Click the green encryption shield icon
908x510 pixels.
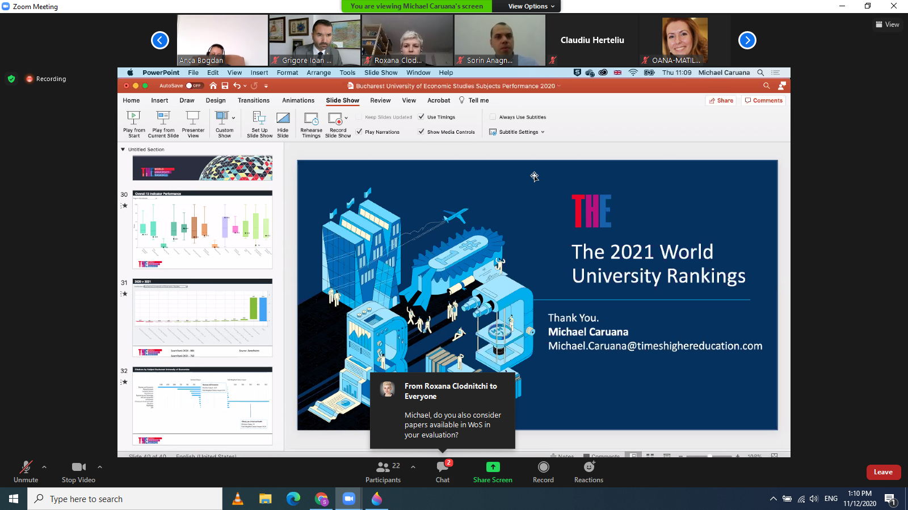pyautogui.click(x=11, y=79)
